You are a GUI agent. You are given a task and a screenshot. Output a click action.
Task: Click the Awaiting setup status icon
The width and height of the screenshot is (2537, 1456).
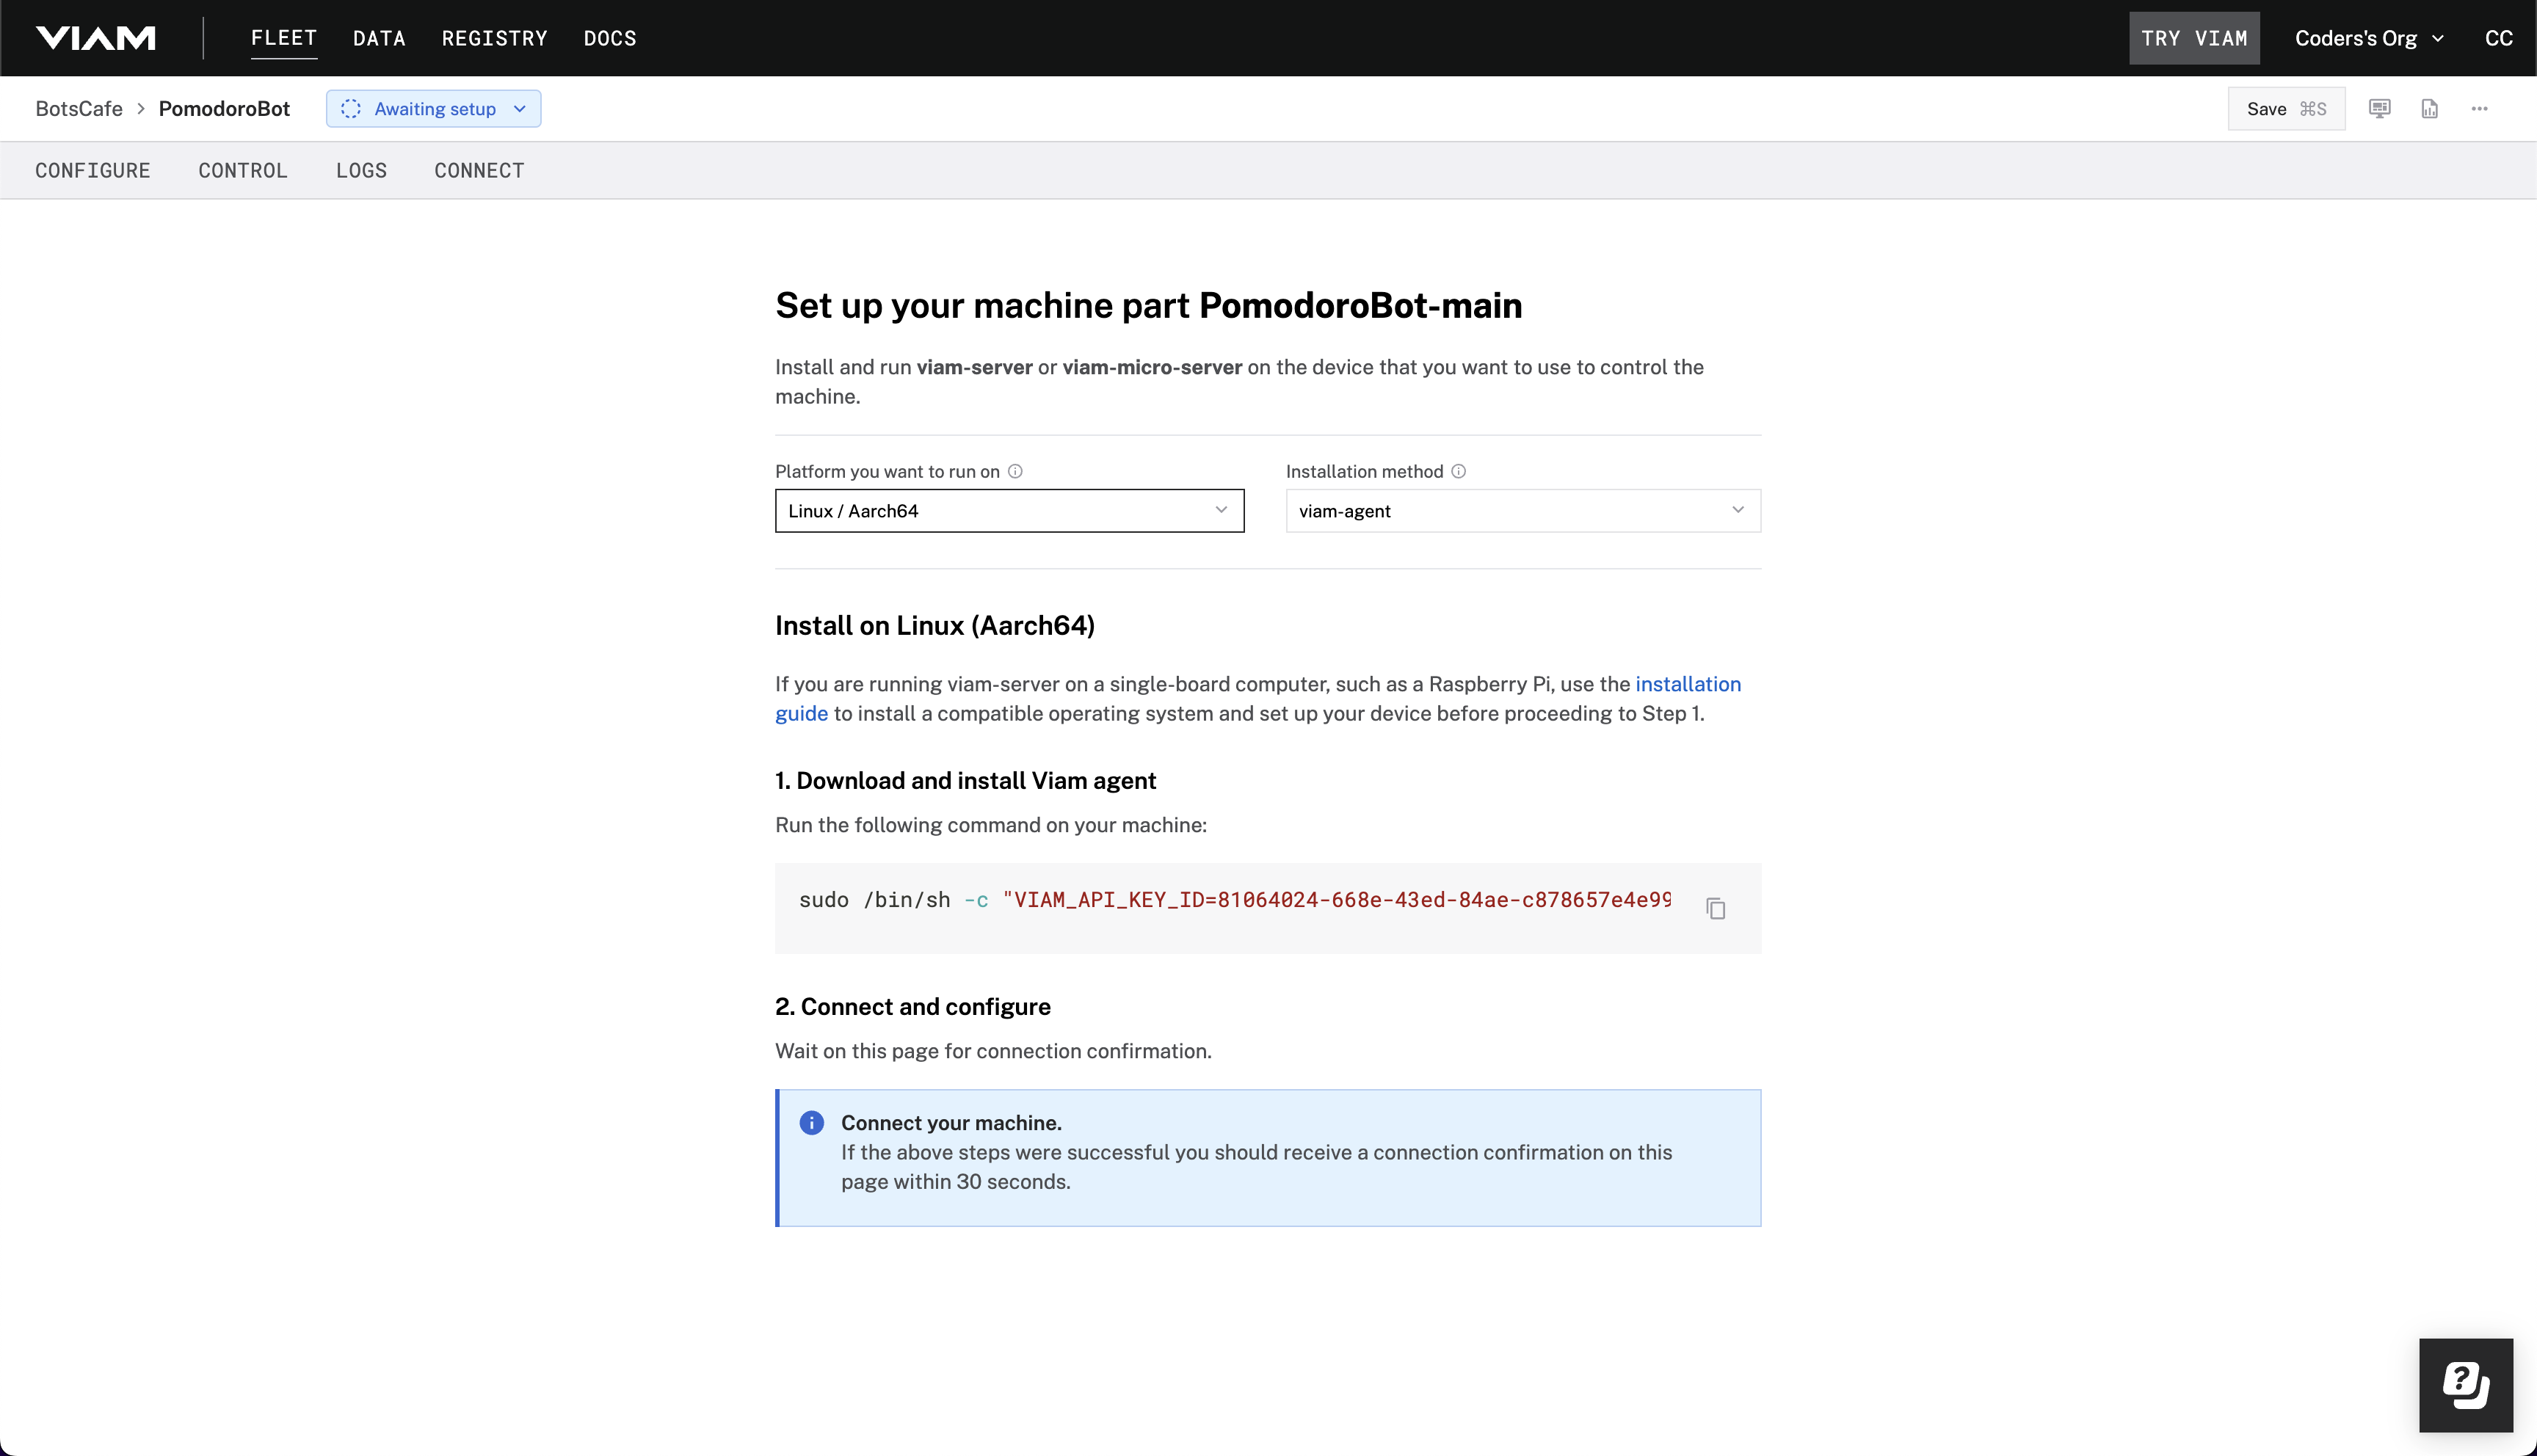coord(350,108)
